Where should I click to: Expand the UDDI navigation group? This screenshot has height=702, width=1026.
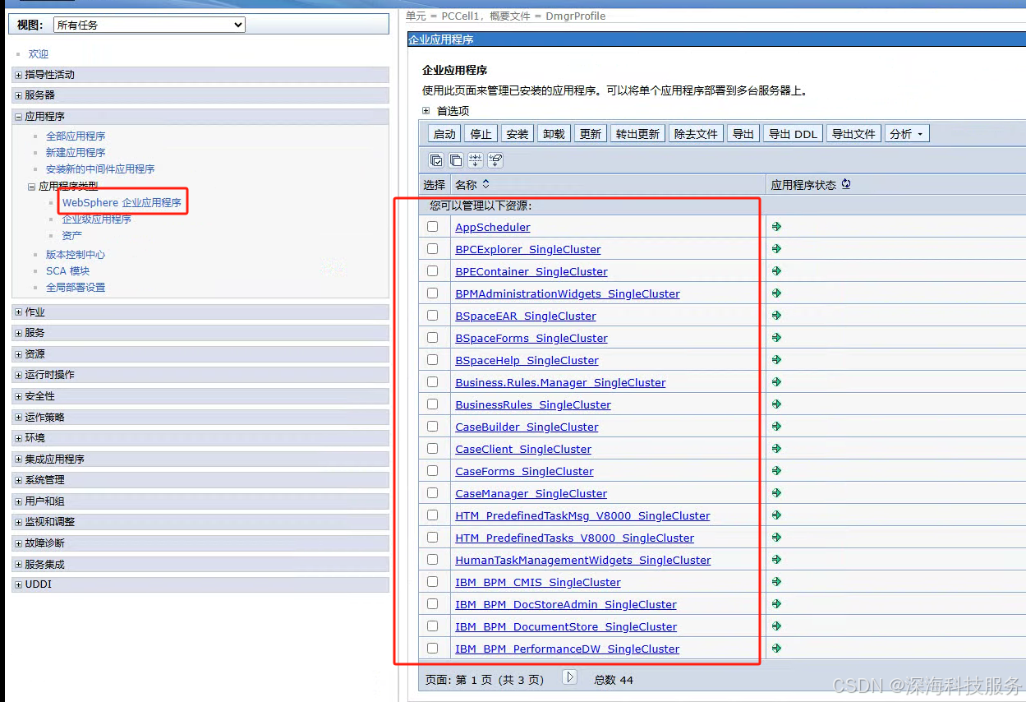pos(19,584)
